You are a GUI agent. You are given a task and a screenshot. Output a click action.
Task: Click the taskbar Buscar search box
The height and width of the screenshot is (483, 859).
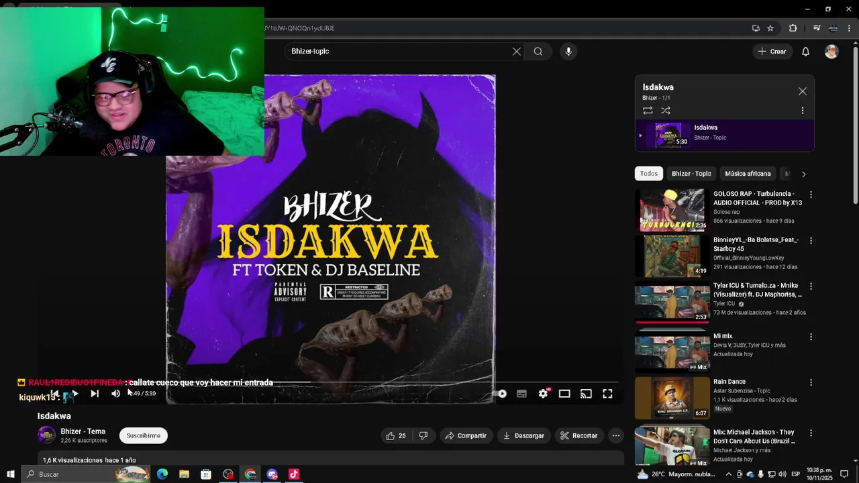click(85, 474)
